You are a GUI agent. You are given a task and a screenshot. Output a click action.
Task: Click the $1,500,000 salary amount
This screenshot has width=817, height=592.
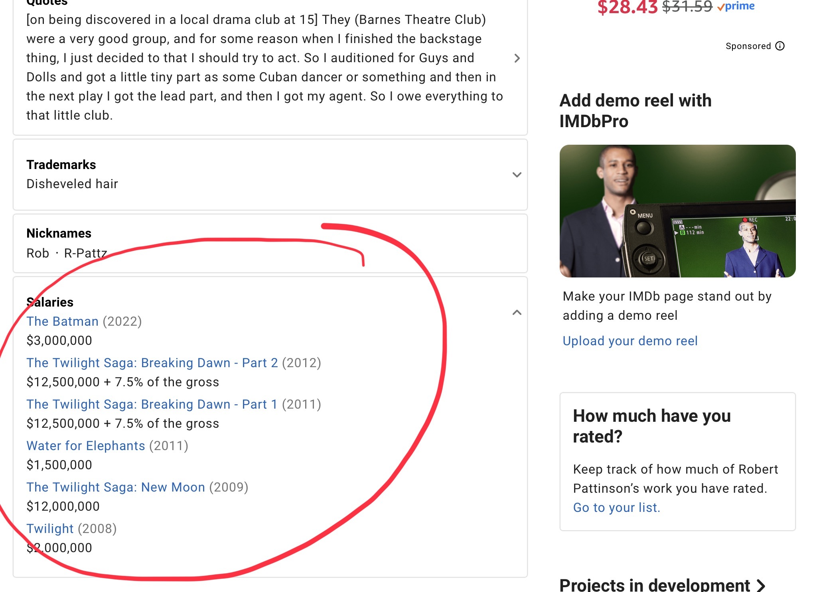coord(59,465)
